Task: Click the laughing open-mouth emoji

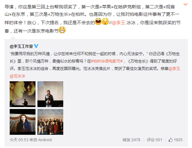Action: point(98,21)
